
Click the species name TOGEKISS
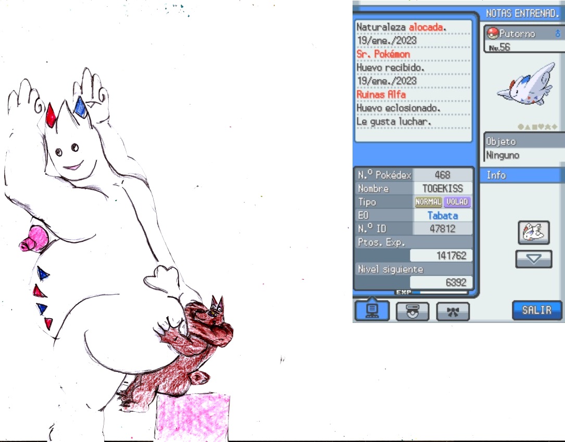(x=443, y=189)
